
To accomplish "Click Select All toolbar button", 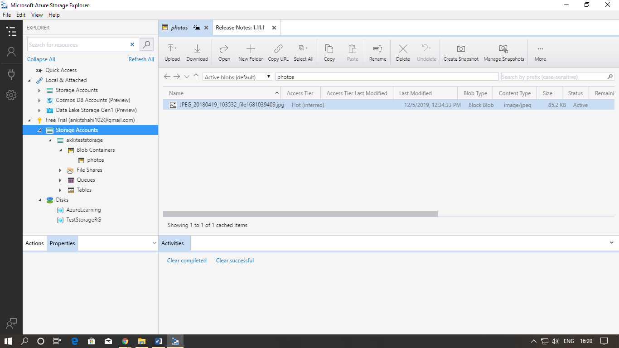I will click(x=303, y=53).
